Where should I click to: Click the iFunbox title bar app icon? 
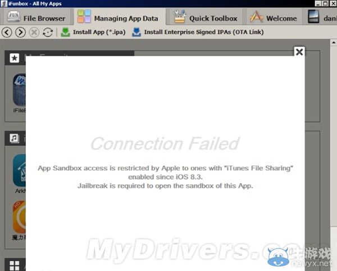[x=4, y=3]
